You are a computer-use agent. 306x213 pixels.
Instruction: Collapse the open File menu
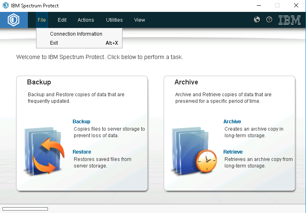tap(41, 20)
